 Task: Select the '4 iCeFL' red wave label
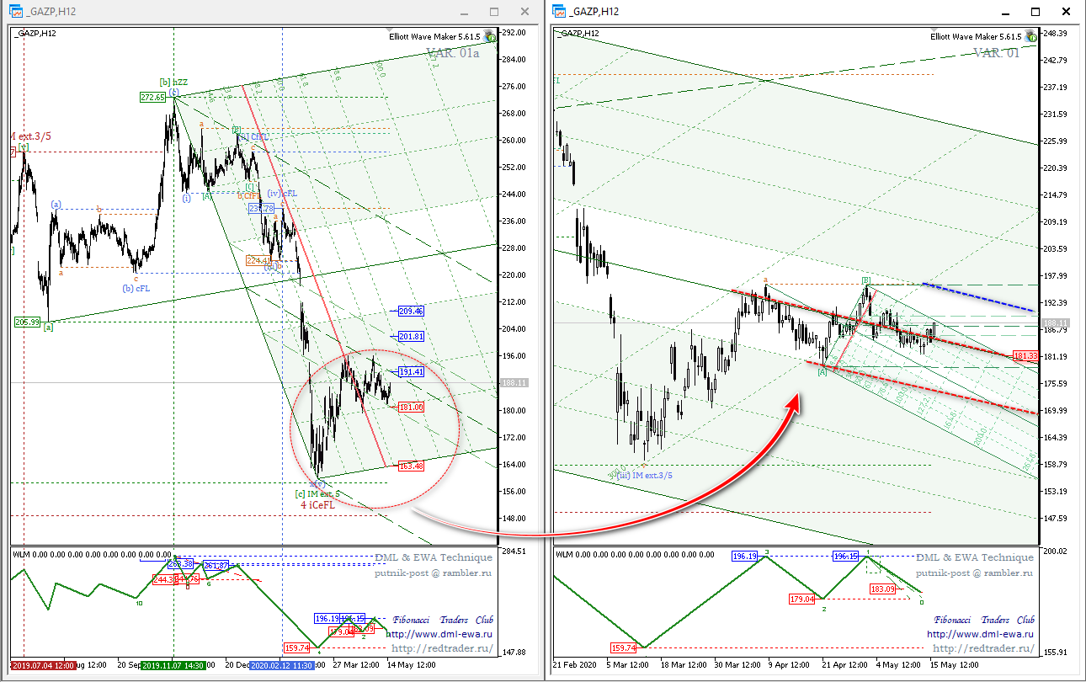click(317, 505)
